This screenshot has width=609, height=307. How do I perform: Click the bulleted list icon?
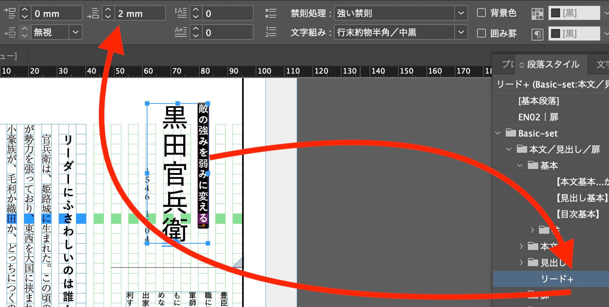(x=271, y=14)
